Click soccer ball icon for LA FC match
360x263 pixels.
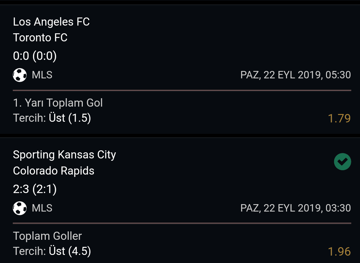click(x=20, y=75)
